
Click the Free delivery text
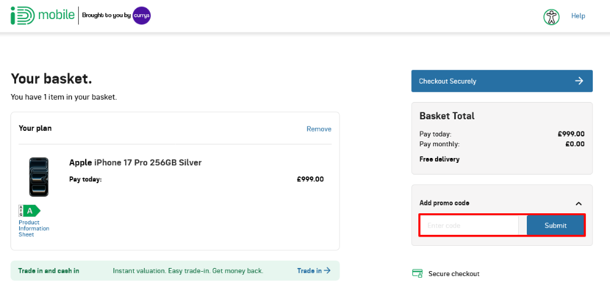[439, 159]
